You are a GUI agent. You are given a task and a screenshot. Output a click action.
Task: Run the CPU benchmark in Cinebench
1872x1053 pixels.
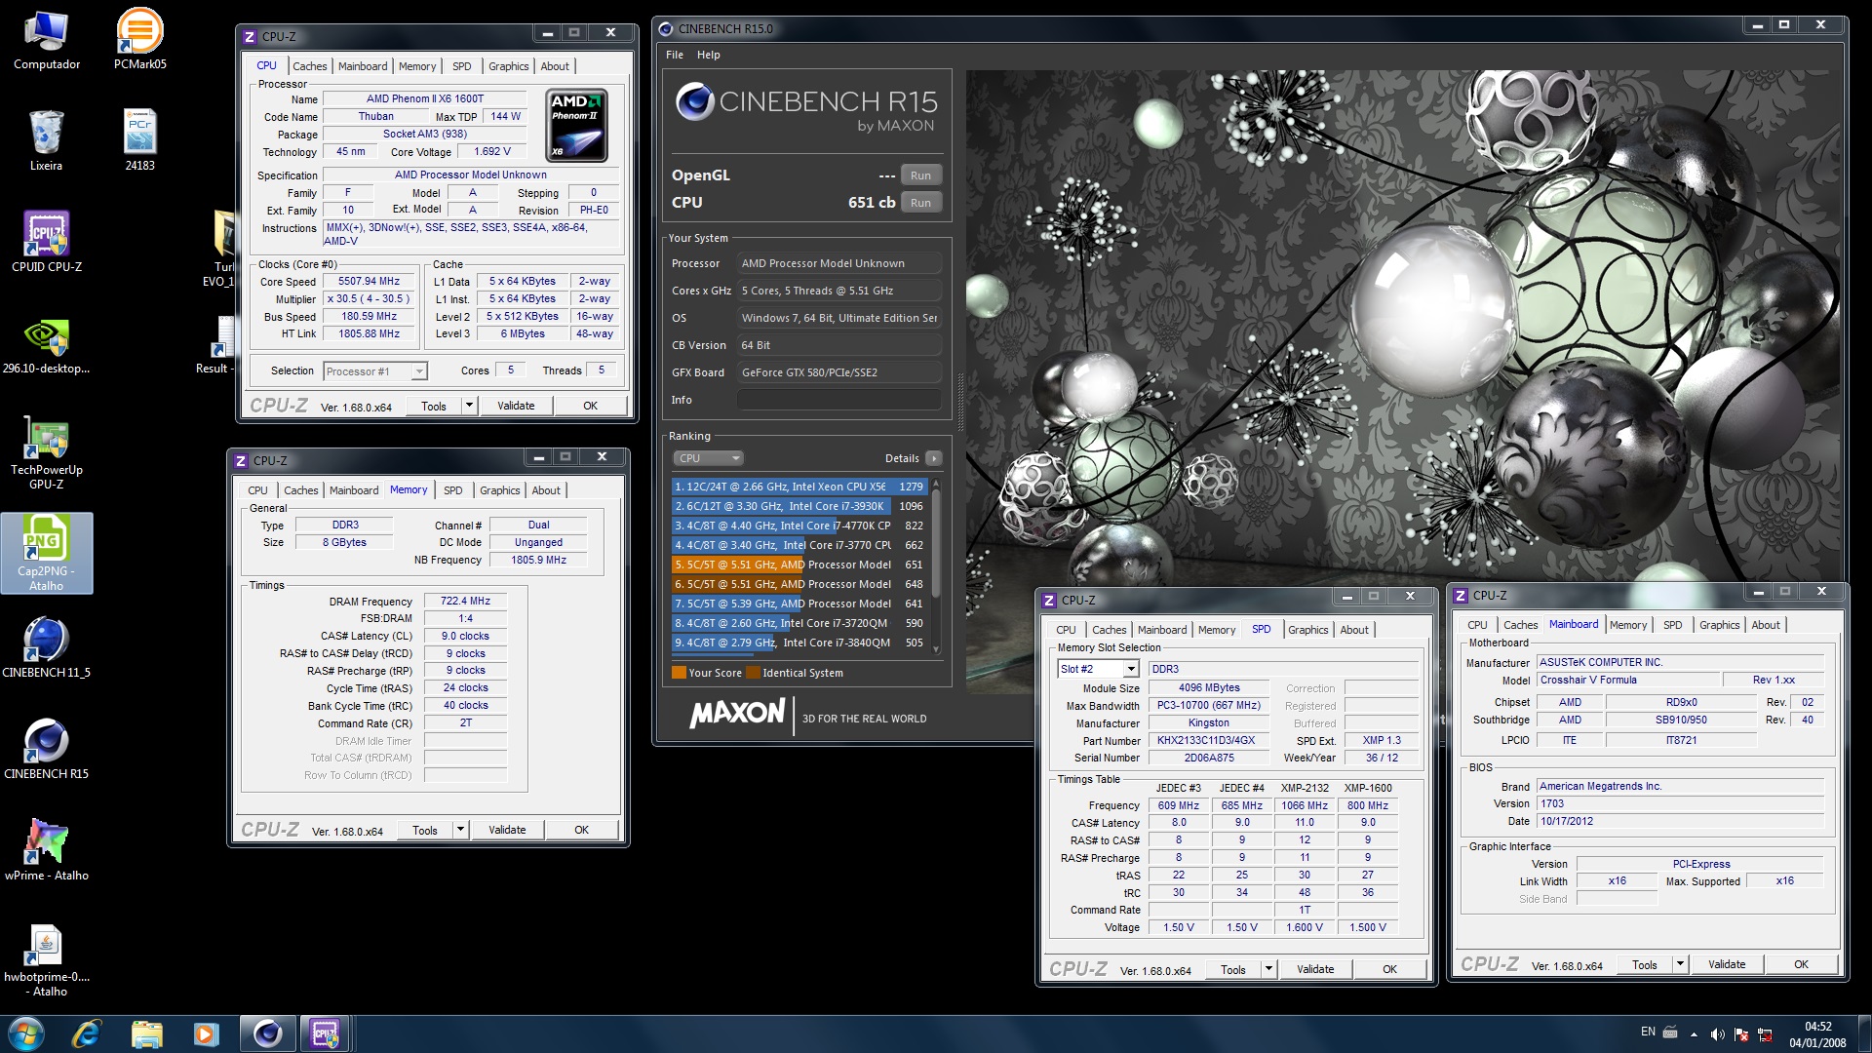(x=920, y=203)
